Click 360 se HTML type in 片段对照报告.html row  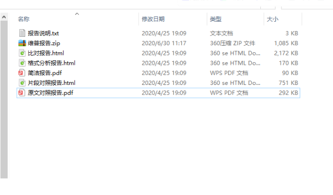[235, 83]
